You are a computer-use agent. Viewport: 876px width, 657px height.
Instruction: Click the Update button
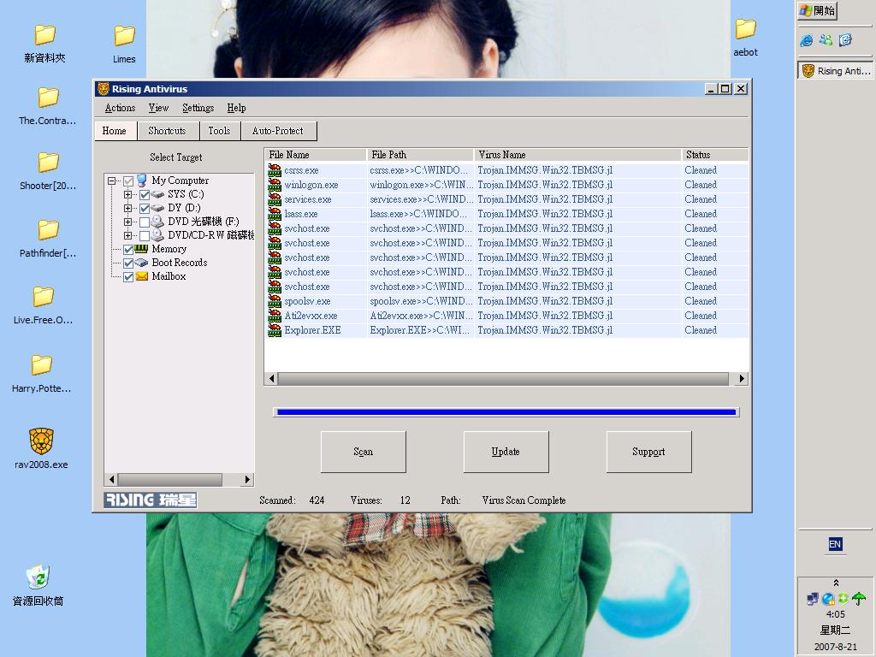[506, 452]
